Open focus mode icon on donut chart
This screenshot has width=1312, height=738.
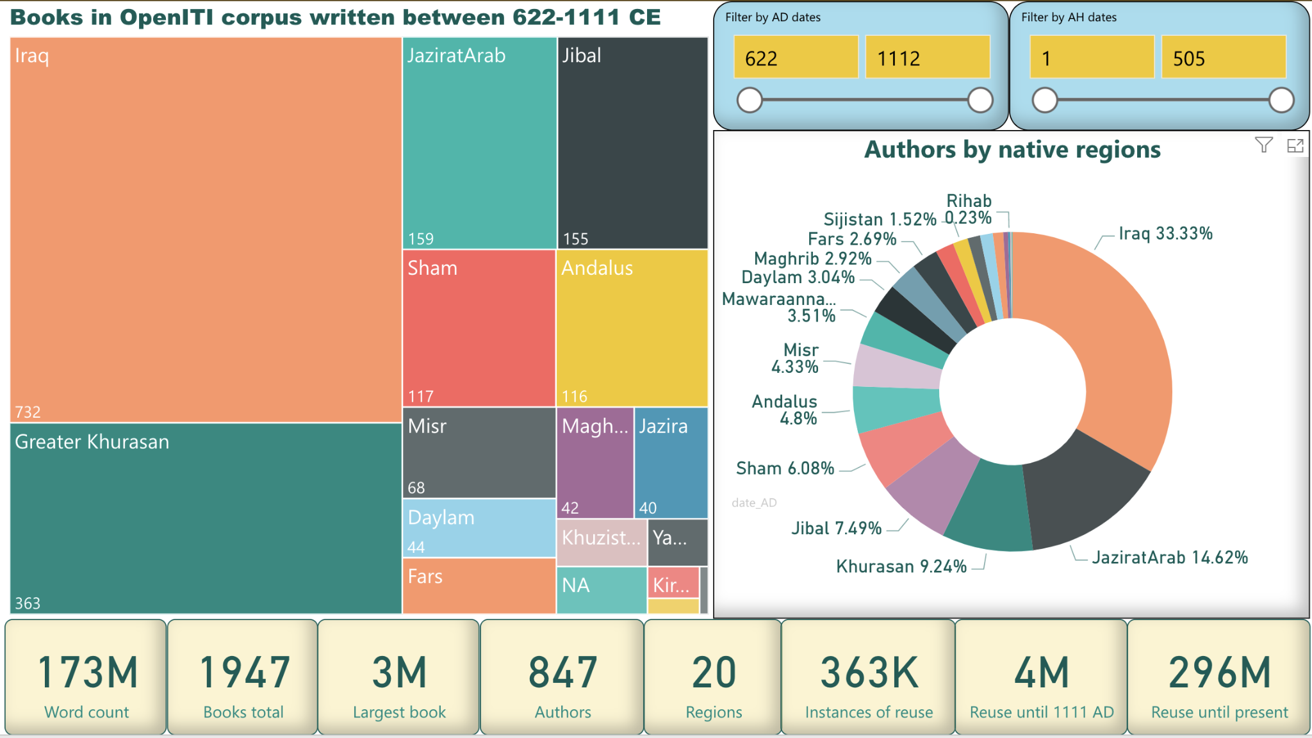(1295, 145)
